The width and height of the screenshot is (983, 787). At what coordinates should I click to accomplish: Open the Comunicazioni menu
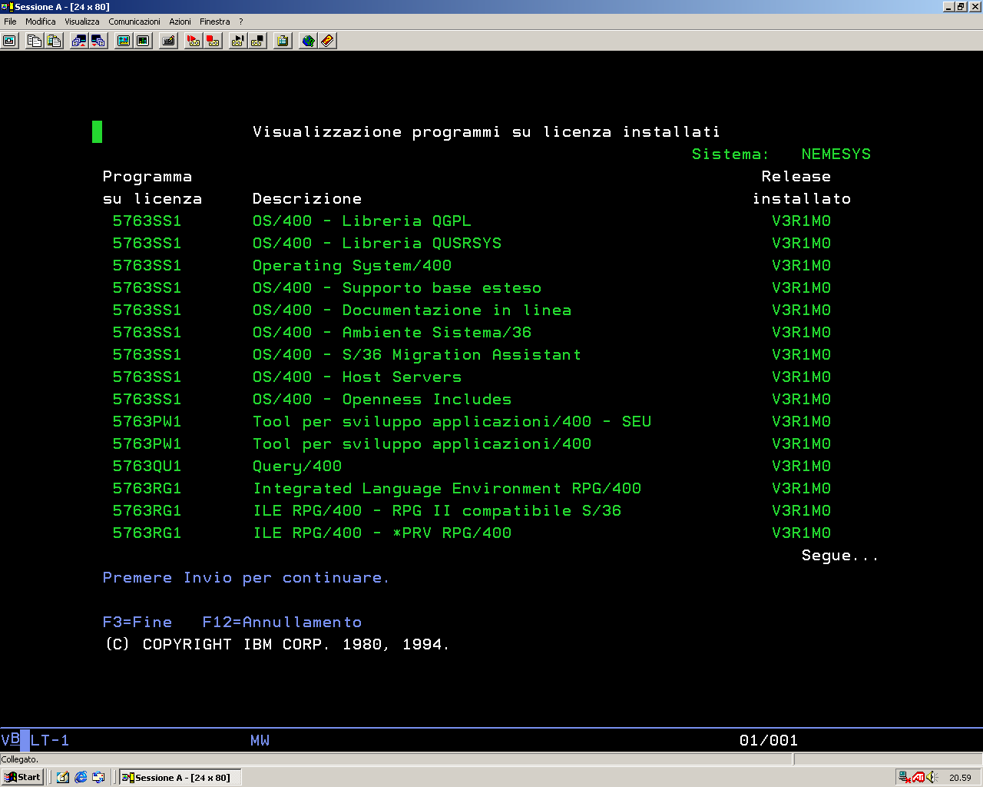click(134, 22)
